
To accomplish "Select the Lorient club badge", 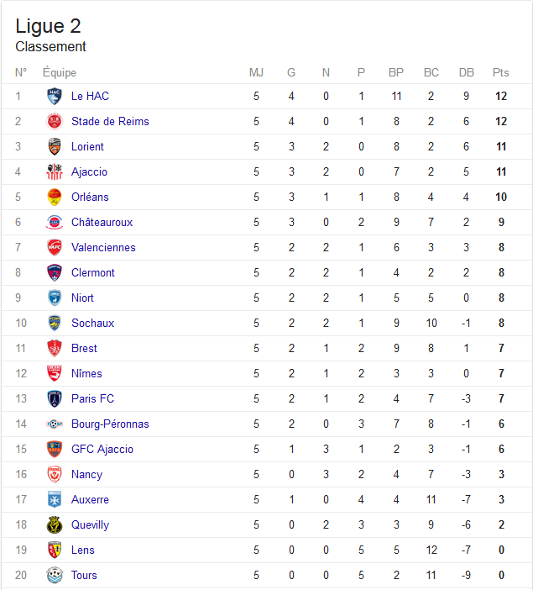I will pyautogui.click(x=55, y=147).
